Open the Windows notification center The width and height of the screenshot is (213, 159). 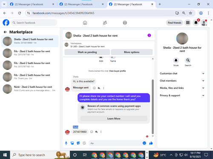tap(206, 155)
